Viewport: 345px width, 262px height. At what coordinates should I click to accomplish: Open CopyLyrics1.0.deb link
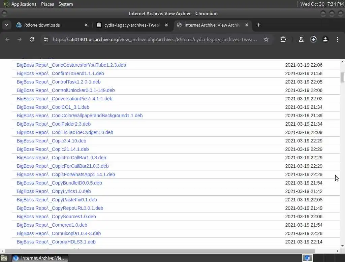(54, 191)
